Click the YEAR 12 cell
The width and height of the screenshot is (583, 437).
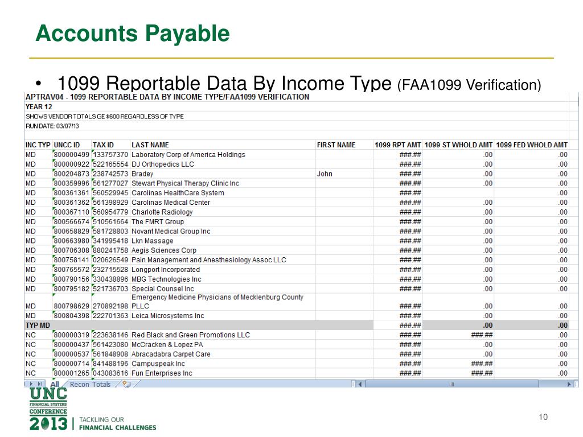pos(39,106)
